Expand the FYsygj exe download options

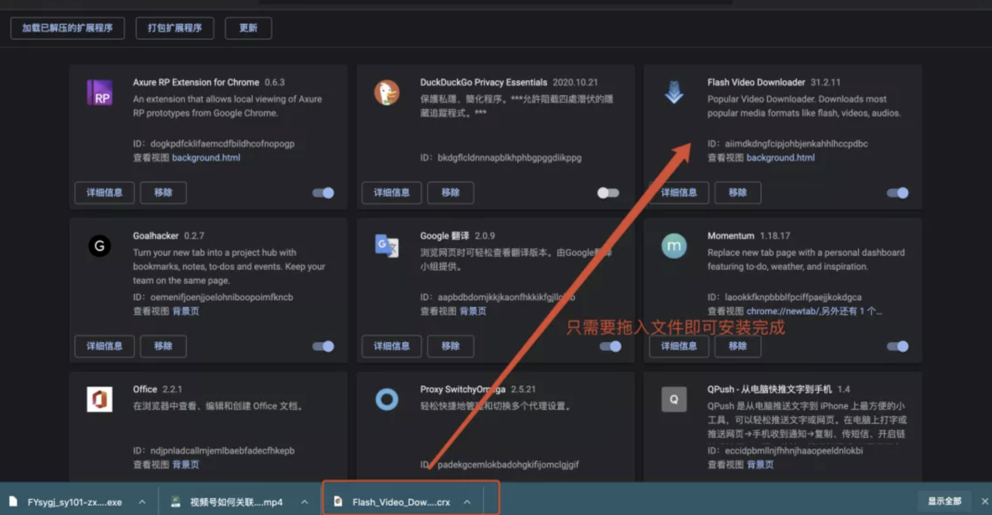coord(142,502)
